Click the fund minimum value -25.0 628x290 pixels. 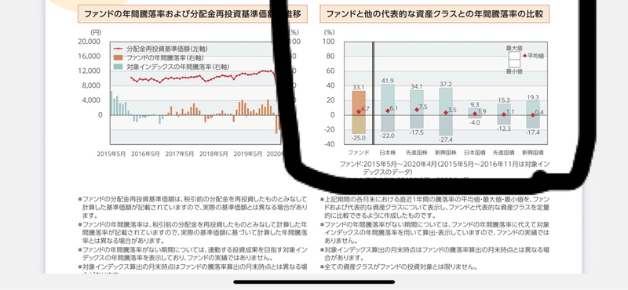[x=358, y=138]
